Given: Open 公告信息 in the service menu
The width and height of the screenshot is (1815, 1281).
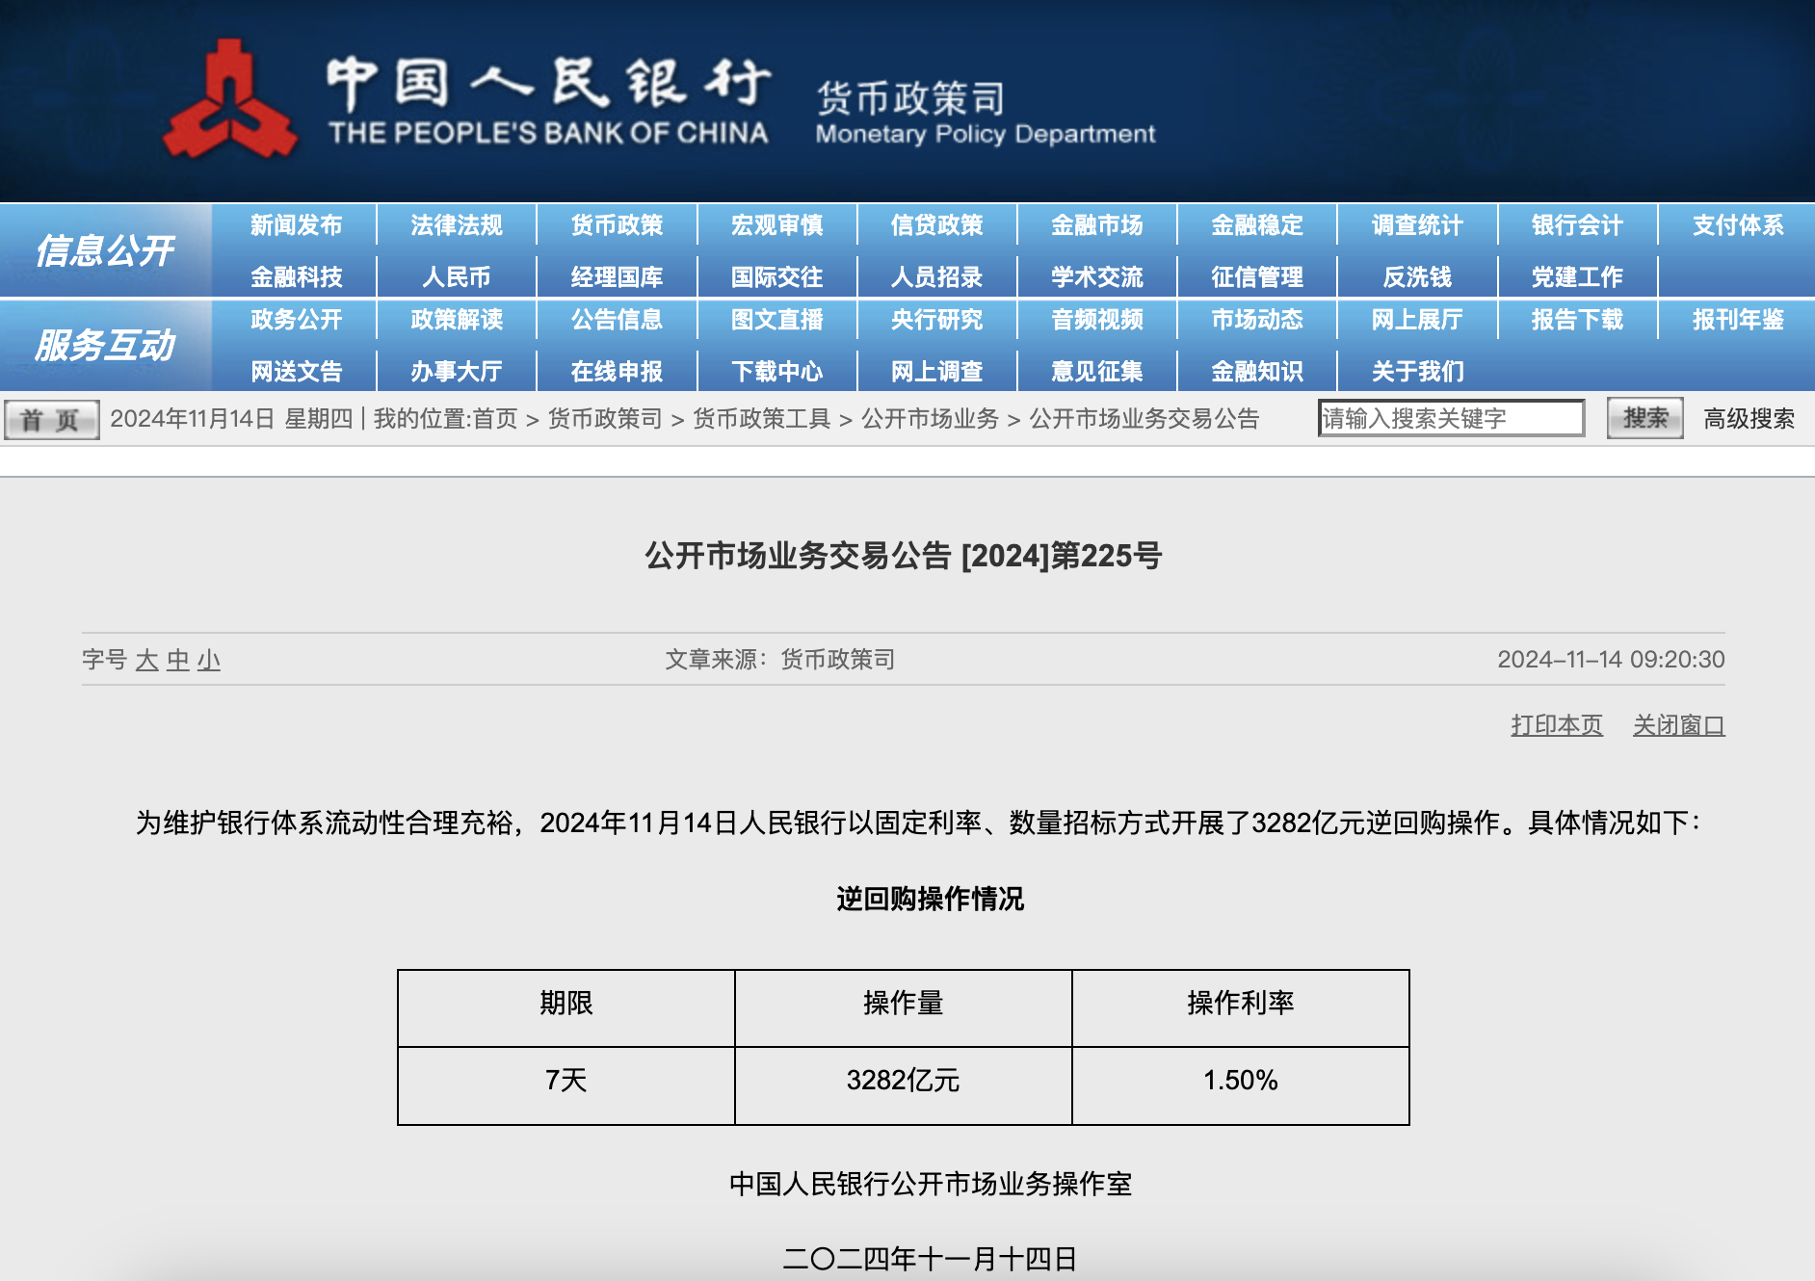Looking at the screenshot, I should pyautogui.click(x=617, y=320).
